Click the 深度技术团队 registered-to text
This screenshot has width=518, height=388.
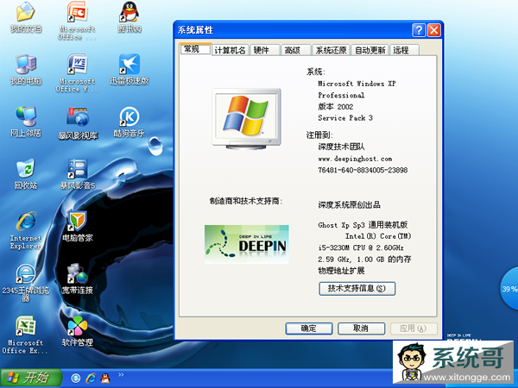[x=341, y=147]
